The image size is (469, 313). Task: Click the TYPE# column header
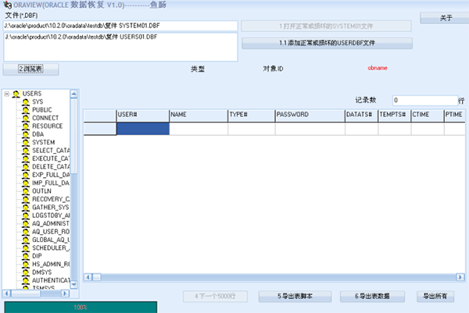tap(252, 116)
